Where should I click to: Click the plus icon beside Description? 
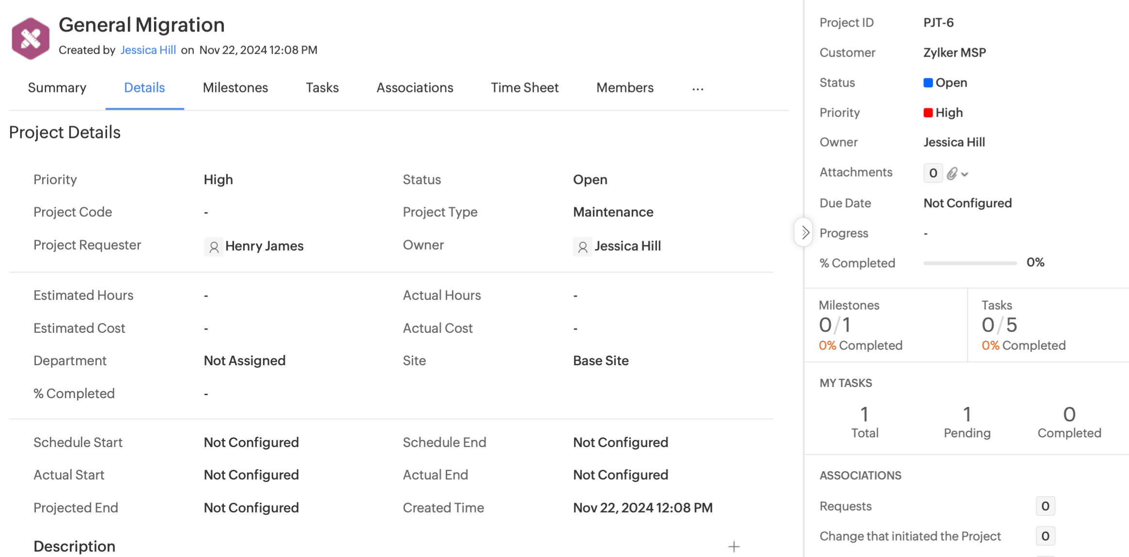coord(734,547)
